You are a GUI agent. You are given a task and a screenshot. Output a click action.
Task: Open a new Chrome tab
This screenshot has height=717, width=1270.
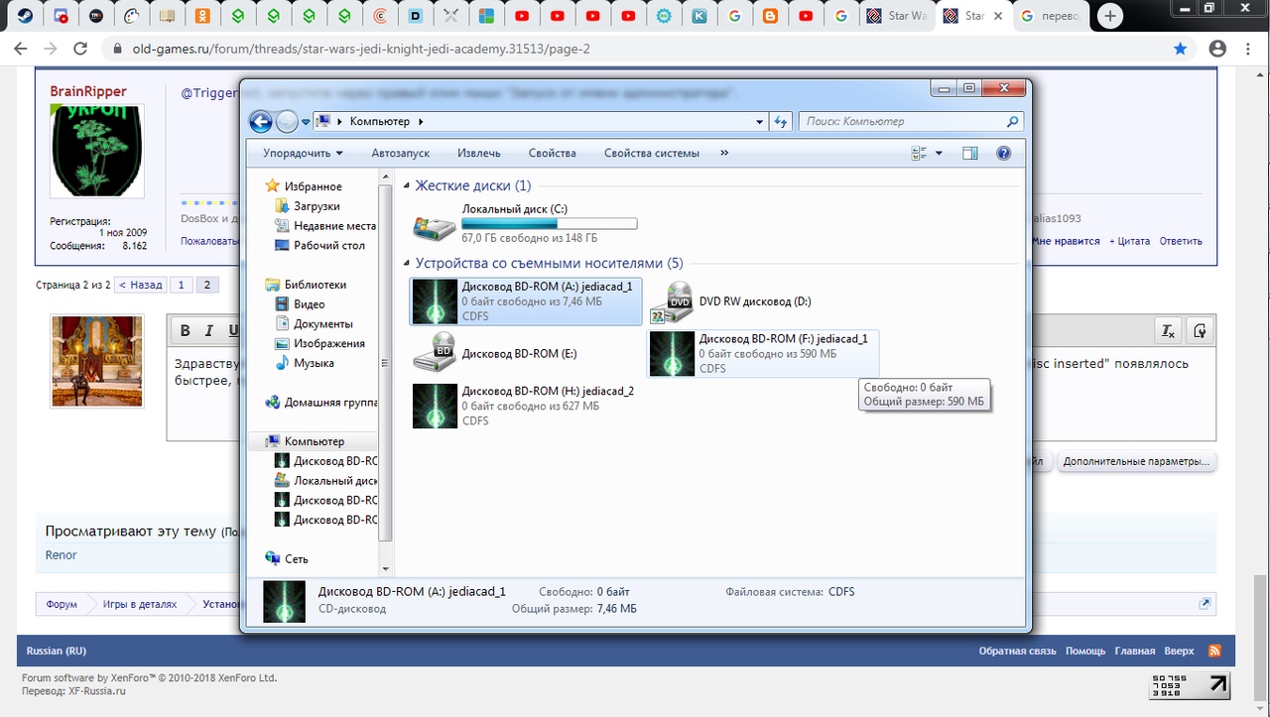point(1110,16)
